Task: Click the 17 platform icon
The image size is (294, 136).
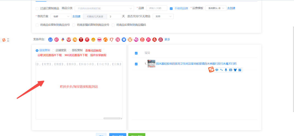Action: (112, 40)
